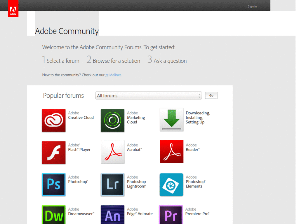Open the Creative Cloud forum icon
This screenshot has height=224, width=299.
[x=54, y=120]
